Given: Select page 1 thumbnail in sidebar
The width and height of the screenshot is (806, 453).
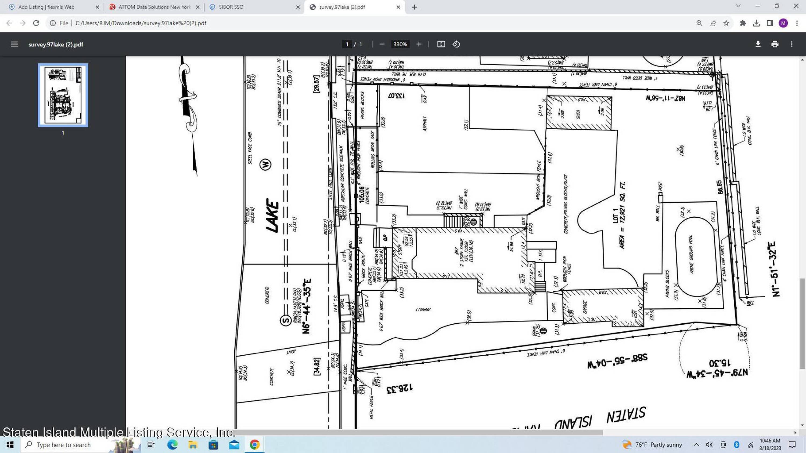Looking at the screenshot, I should [63, 95].
